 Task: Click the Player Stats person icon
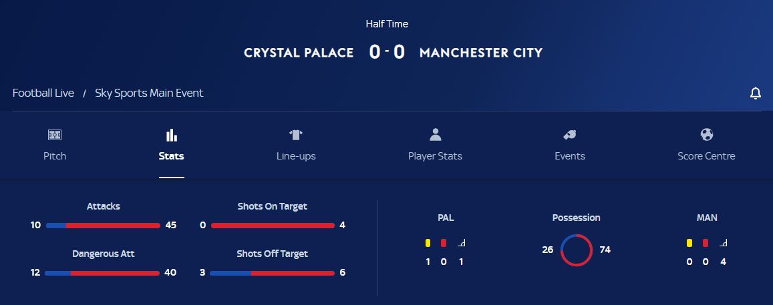pos(436,135)
